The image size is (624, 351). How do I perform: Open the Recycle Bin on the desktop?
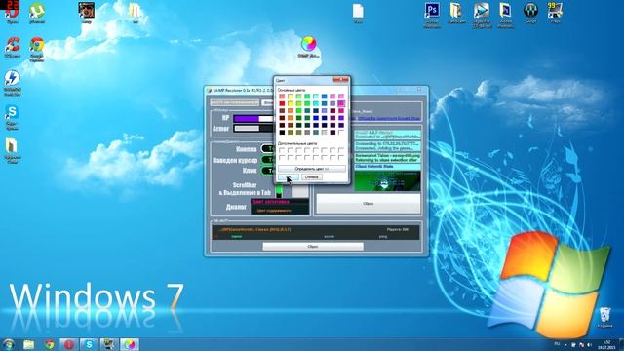click(604, 317)
